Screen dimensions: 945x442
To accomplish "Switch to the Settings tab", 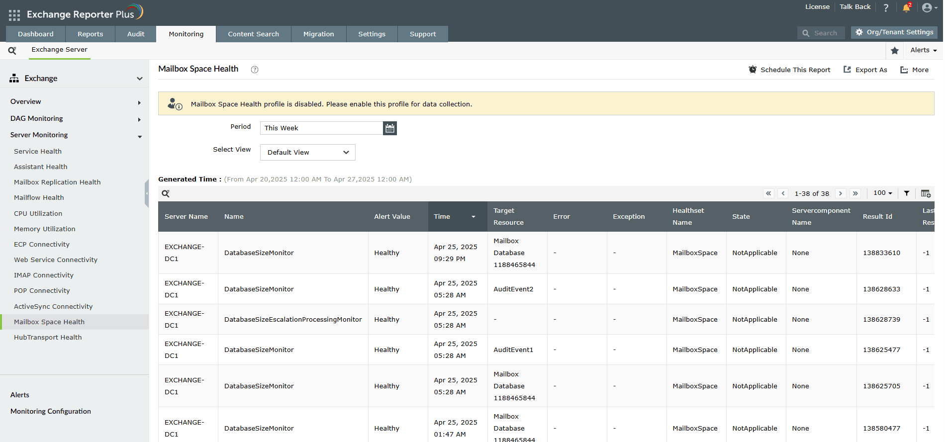I will (x=372, y=34).
